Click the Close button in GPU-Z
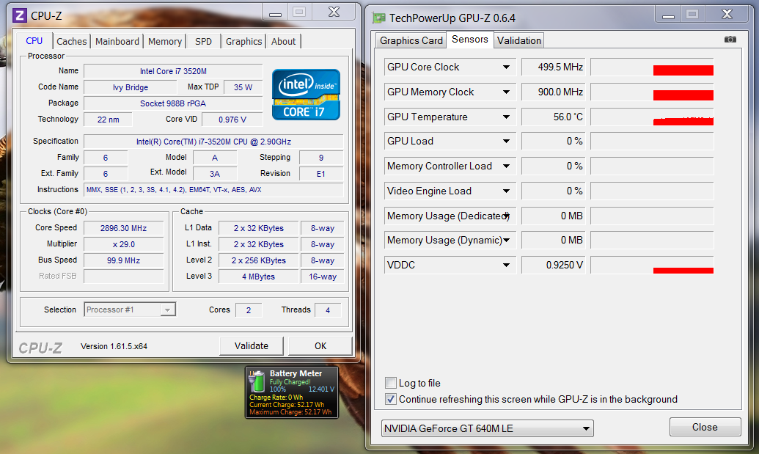This screenshot has height=454, width=759. tap(705, 427)
